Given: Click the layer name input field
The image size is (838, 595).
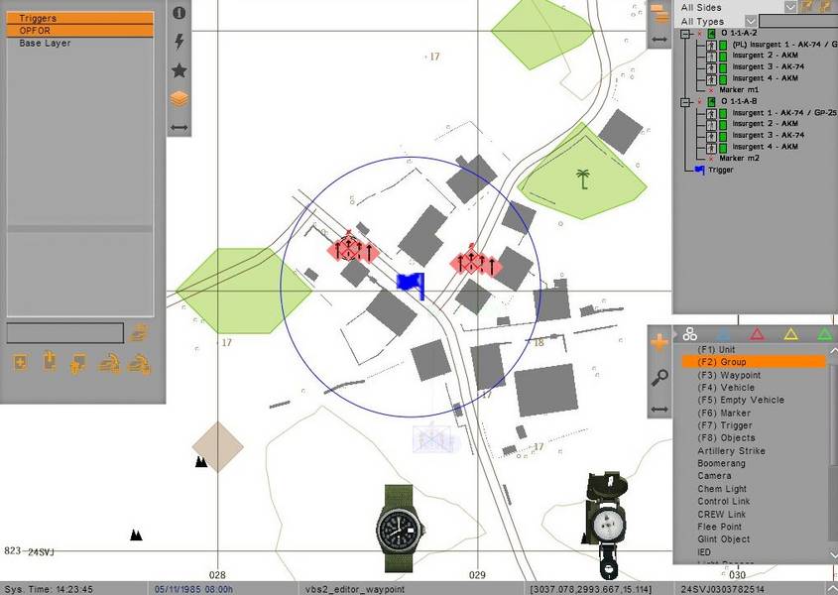Looking at the screenshot, I should [x=64, y=333].
